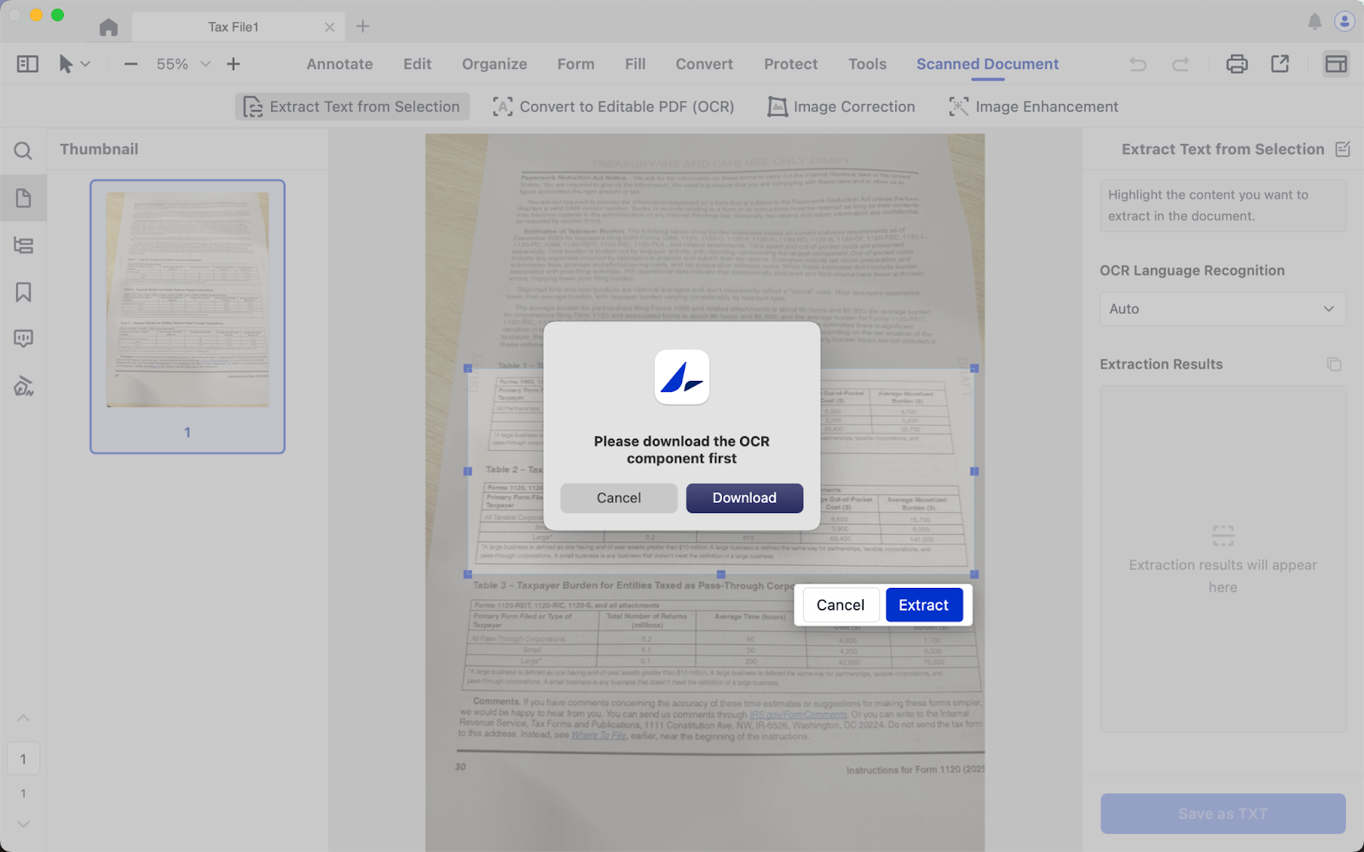Copy extraction results with copy icon
The height and width of the screenshot is (852, 1364).
pyautogui.click(x=1333, y=365)
